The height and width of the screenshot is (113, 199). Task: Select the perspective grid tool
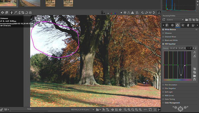pos(30,12)
